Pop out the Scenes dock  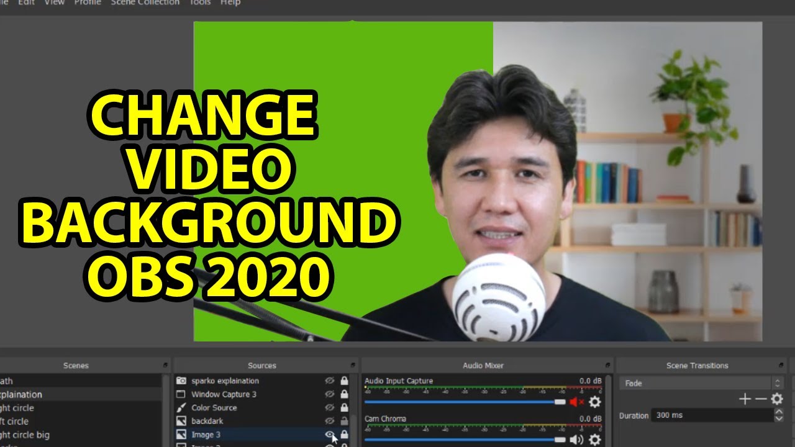[165, 366]
